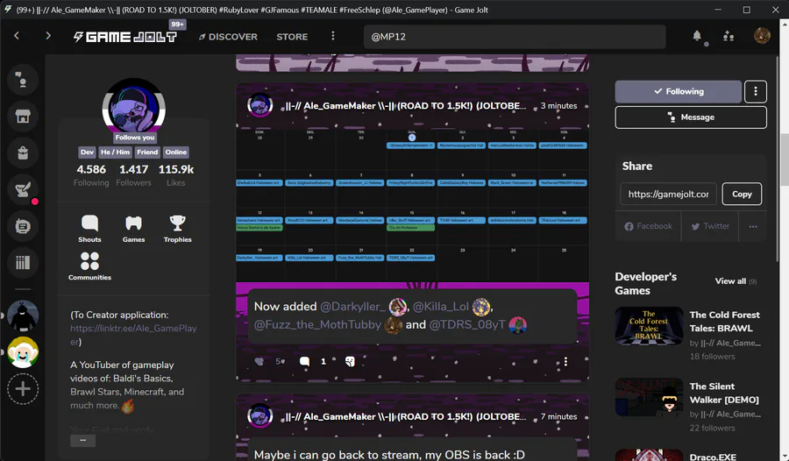Open the Game Jolt logo home
Viewport: 789px width, 461px height.
125,37
